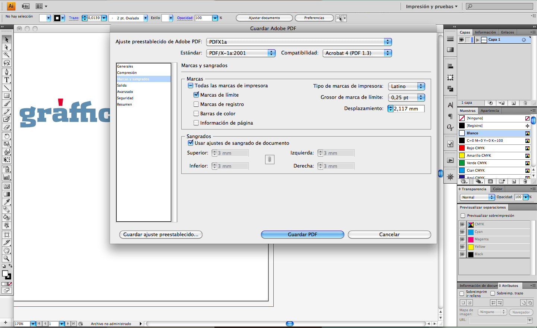Click Guardar ajuste preestablecido button
This screenshot has height=328, width=537.
pyautogui.click(x=161, y=234)
